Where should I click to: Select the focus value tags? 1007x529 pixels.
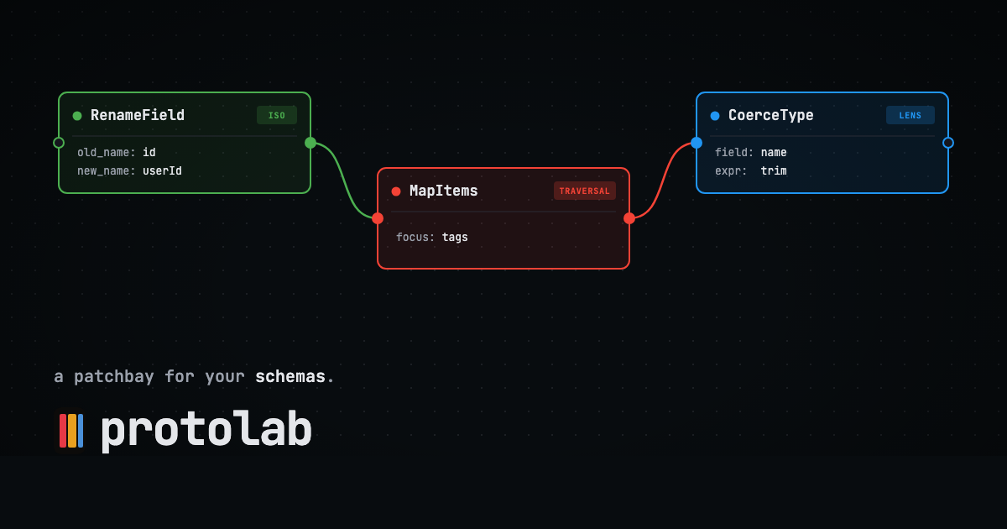455,238
